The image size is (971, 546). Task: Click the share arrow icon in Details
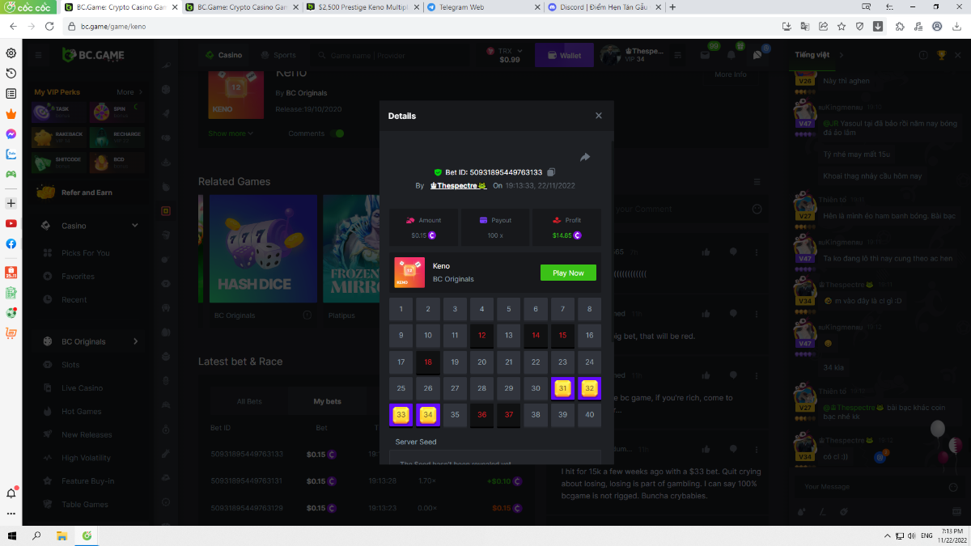[x=585, y=157]
